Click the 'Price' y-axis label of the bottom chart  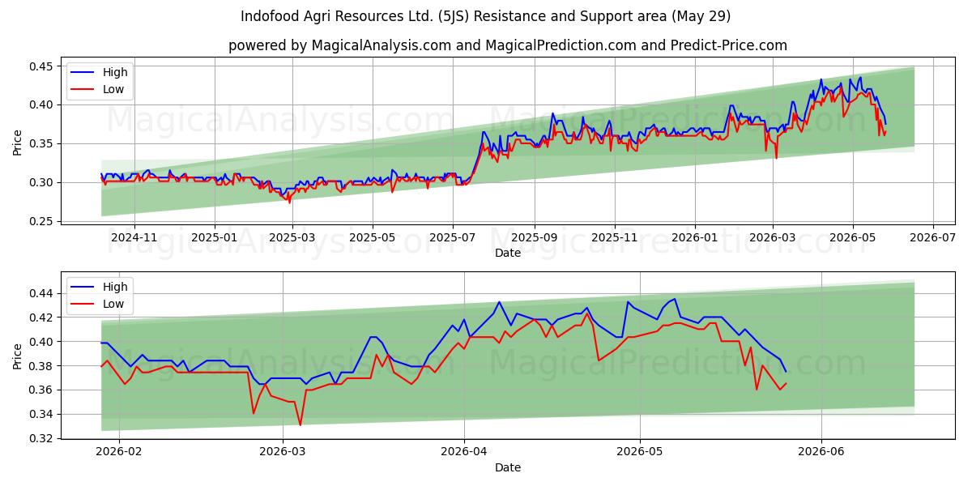tap(18, 356)
